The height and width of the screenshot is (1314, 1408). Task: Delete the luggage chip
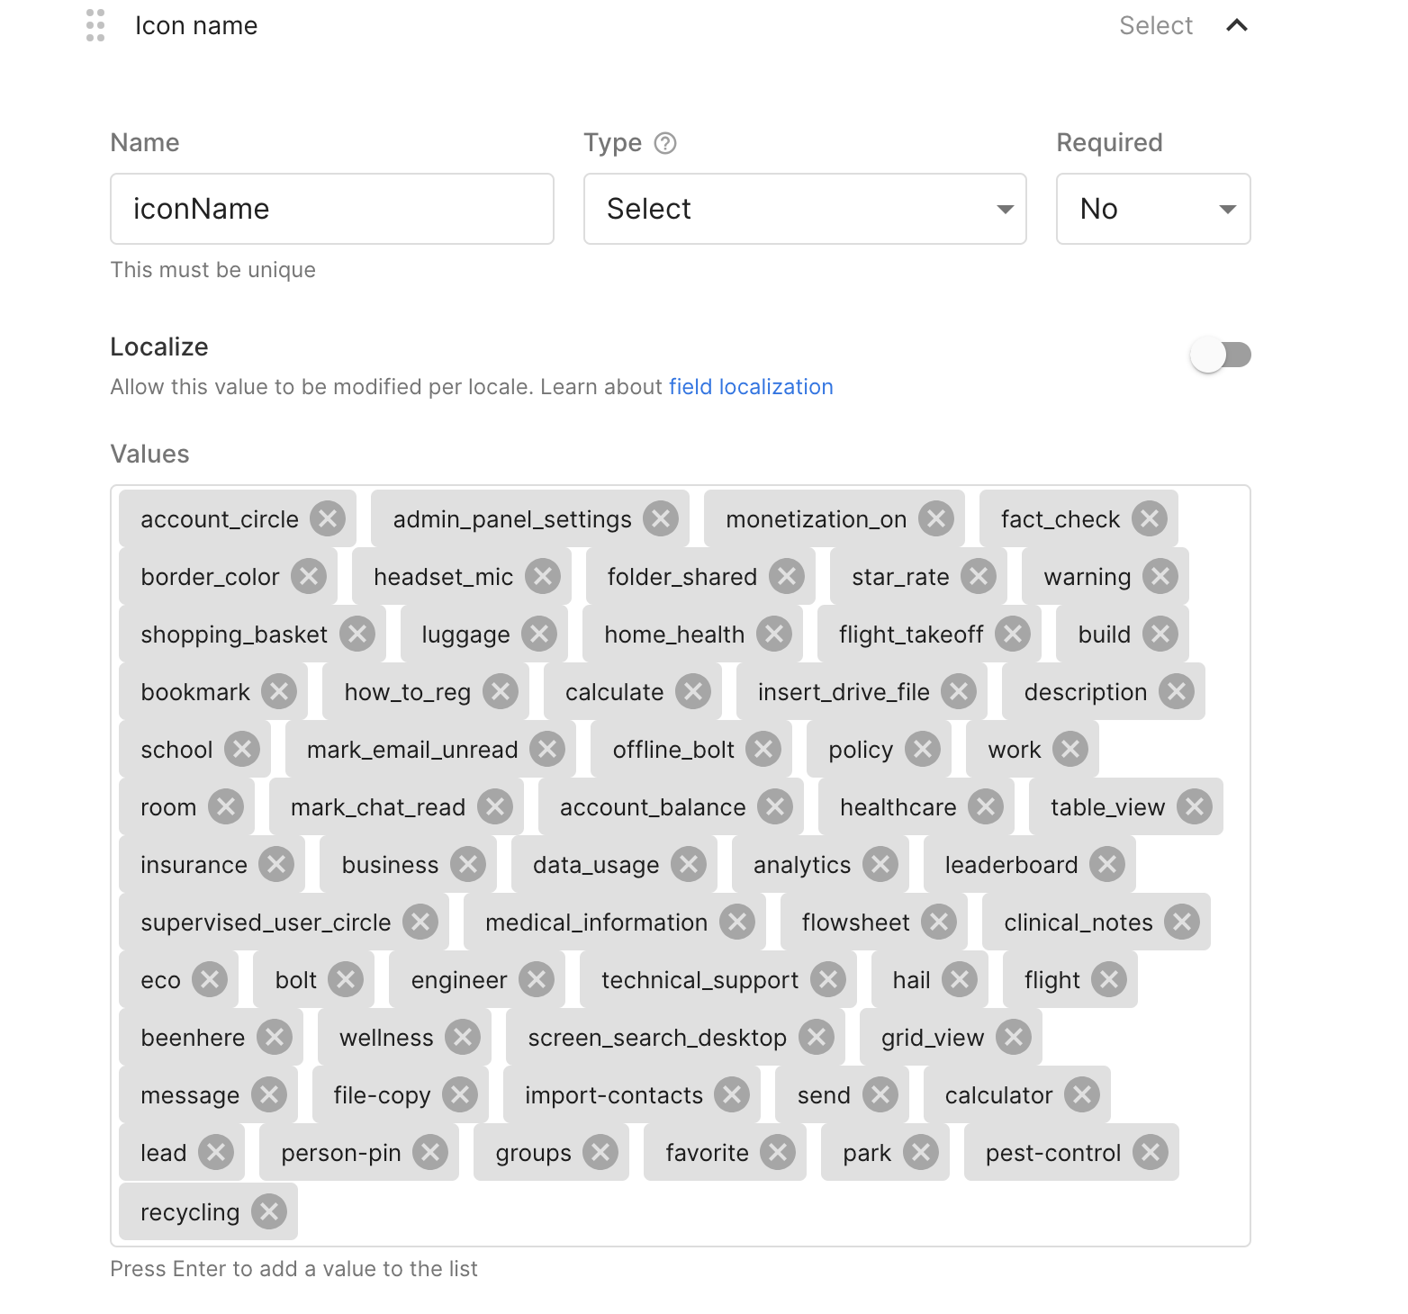(539, 634)
